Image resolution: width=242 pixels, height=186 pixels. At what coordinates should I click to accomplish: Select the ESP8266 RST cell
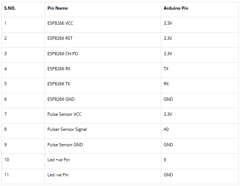pyautogui.click(x=60, y=38)
